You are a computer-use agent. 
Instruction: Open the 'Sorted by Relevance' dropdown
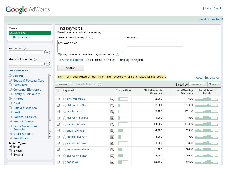click(198, 84)
